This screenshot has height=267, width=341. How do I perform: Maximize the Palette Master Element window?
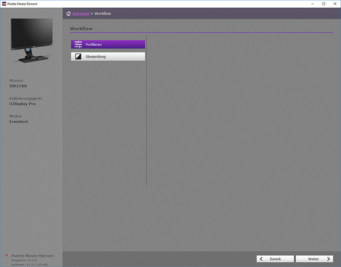pyautogui.click(x=324, y=4)
